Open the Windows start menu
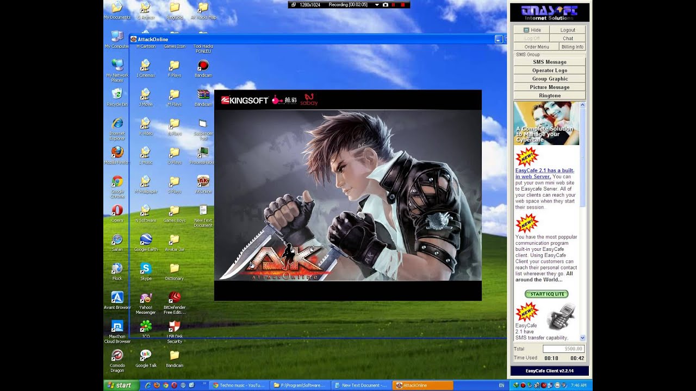 [x=120, y=385]
